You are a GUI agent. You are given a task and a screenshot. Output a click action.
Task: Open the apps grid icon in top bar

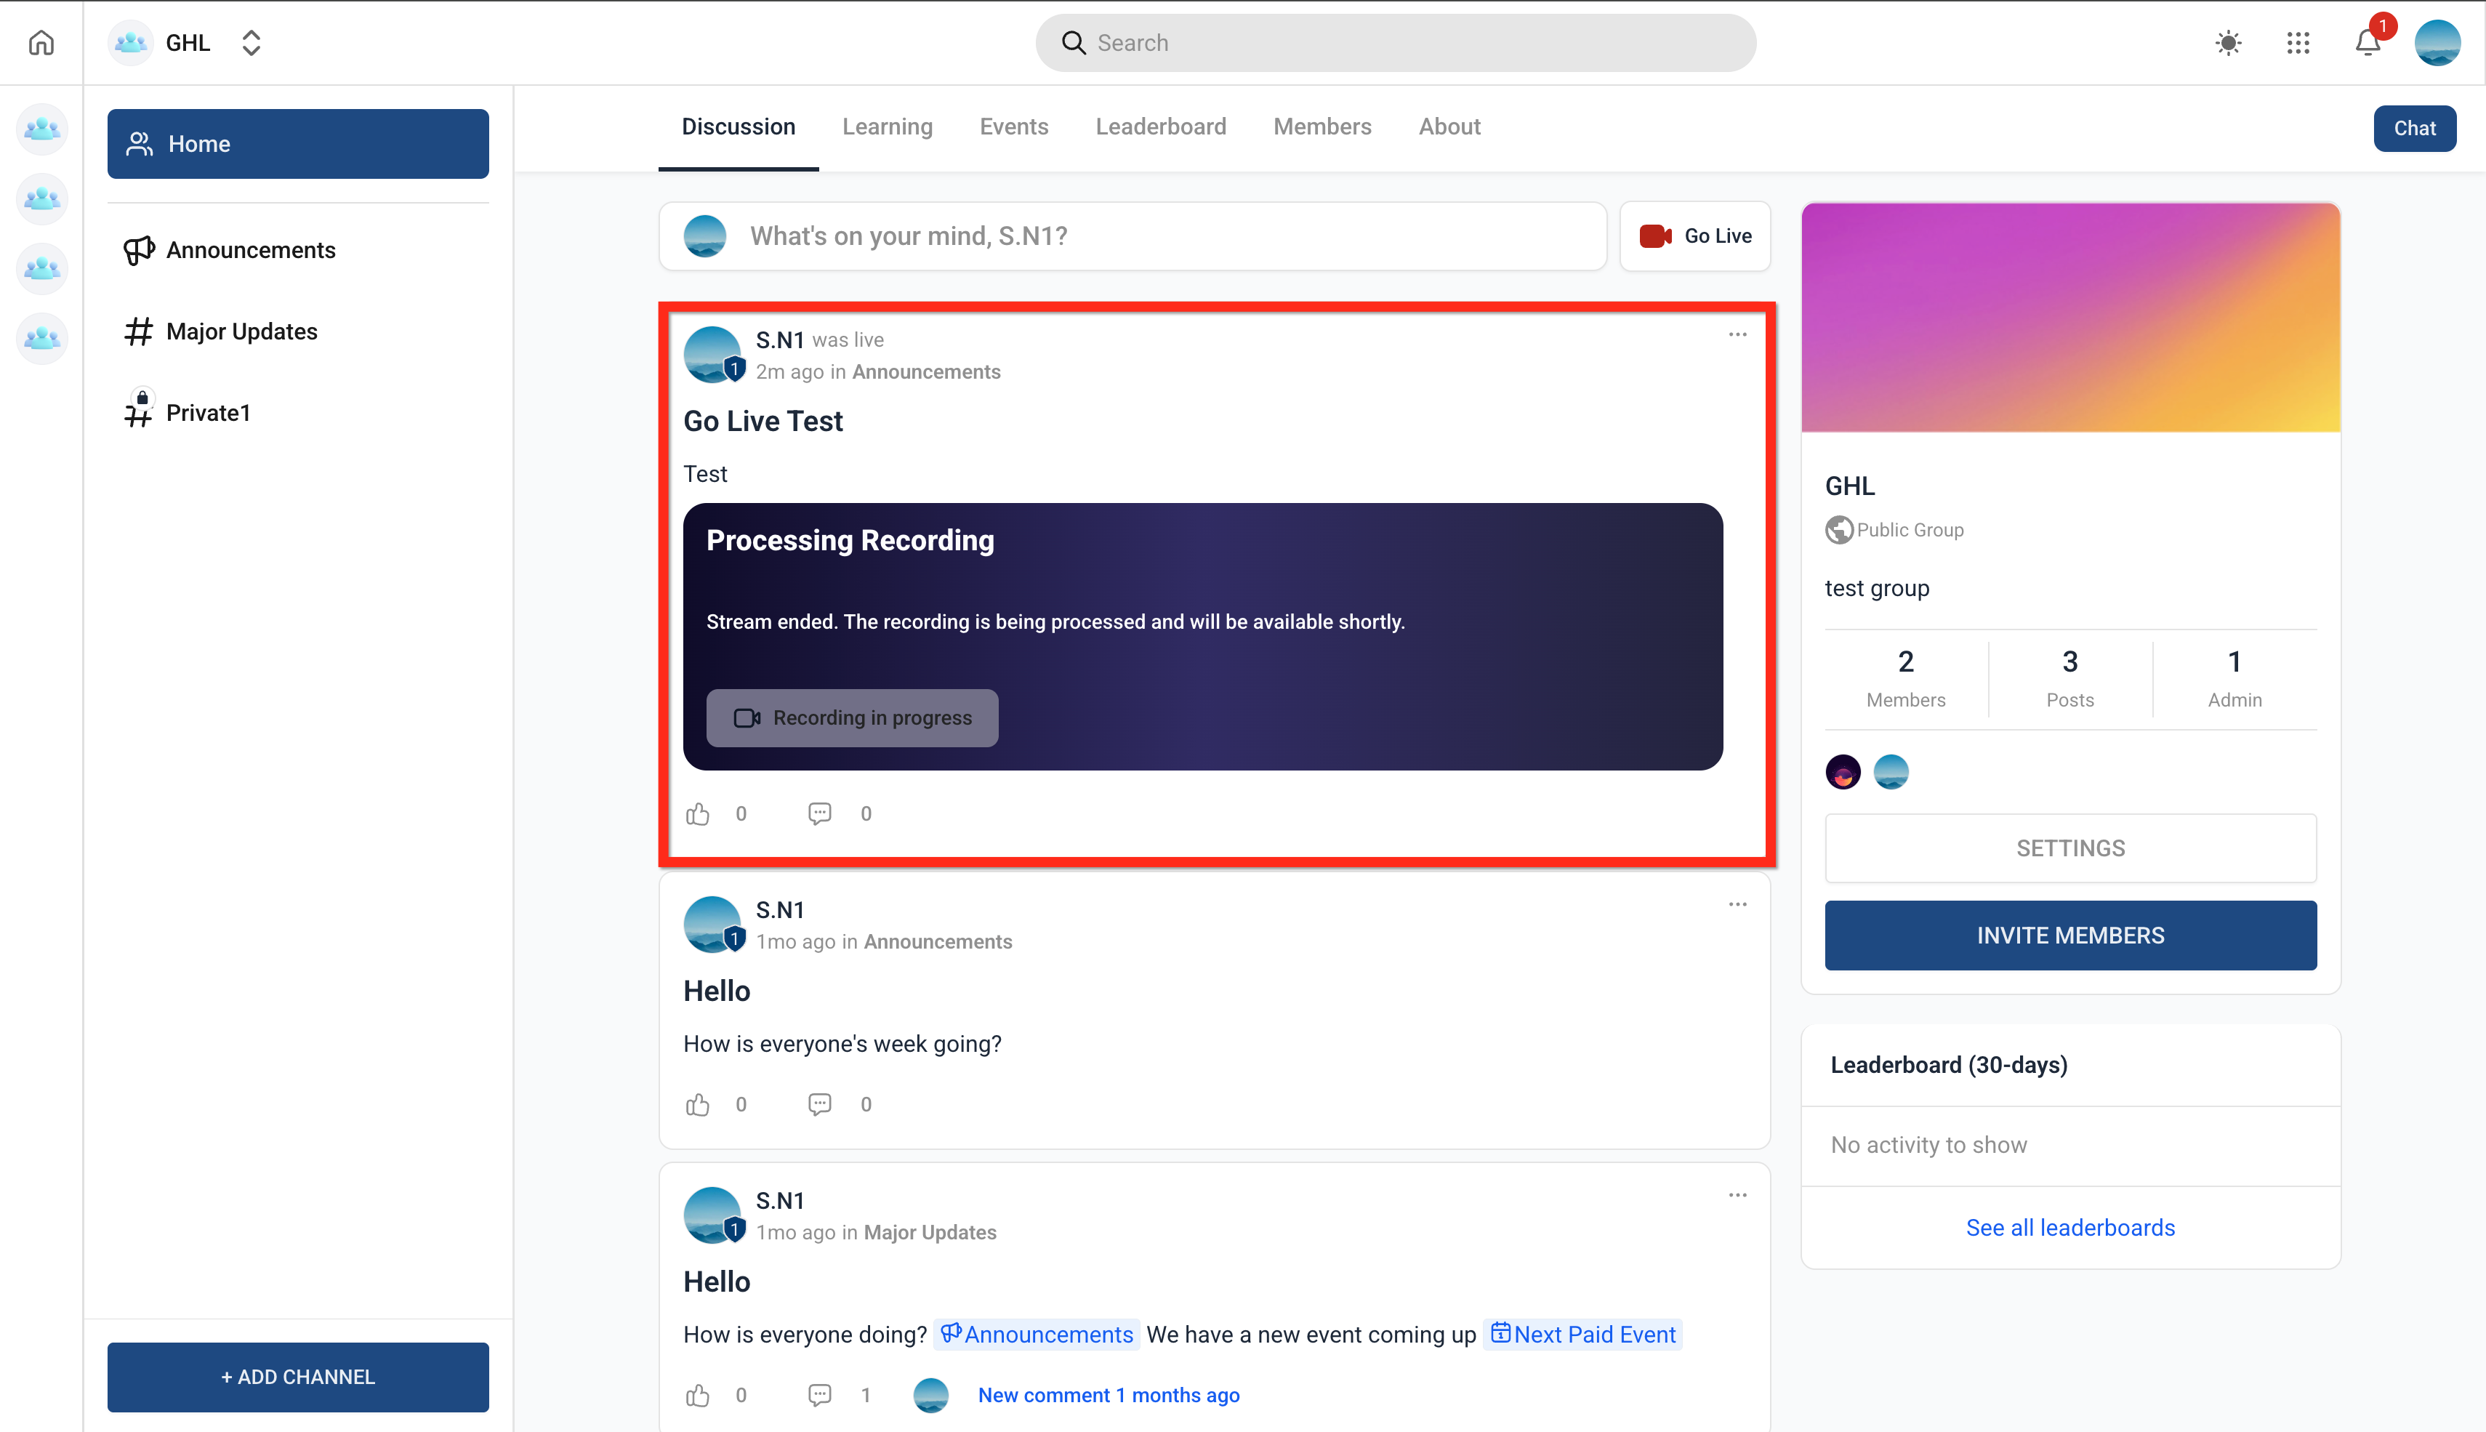click(2298, 42)
